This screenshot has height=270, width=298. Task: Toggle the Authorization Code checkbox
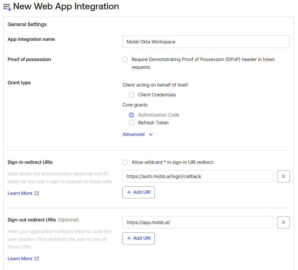pos(131,115)
